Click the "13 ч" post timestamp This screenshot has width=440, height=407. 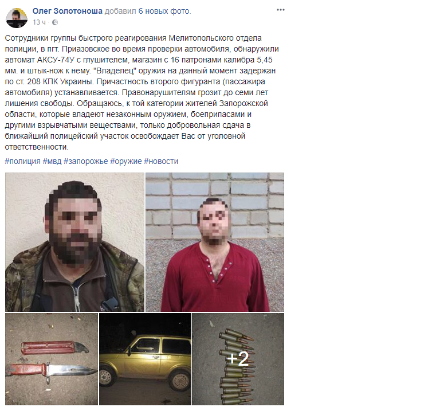(x=39, y=22)
